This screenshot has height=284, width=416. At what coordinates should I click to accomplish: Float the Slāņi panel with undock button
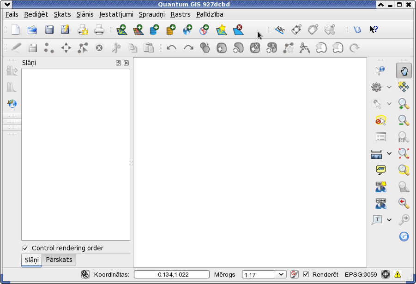click(118, 63)
